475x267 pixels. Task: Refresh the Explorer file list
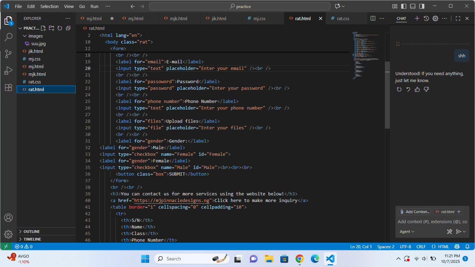click(x=59, y=28)
